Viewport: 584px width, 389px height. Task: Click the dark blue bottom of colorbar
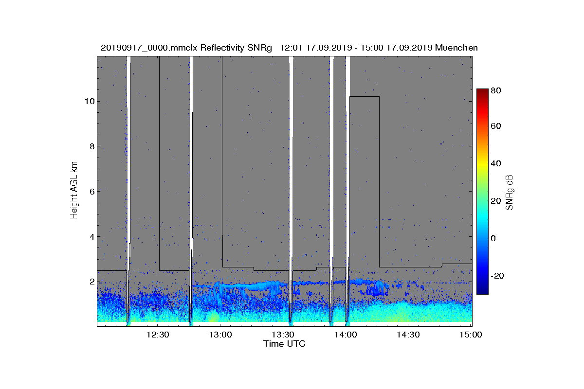click(482, 289)
